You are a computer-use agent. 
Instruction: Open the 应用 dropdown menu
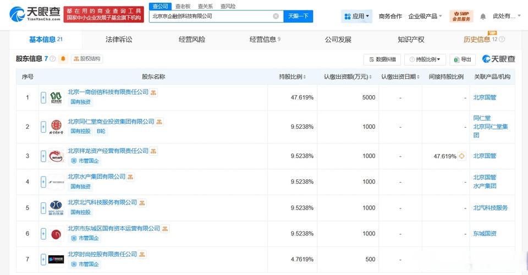[x=356, y=16]
